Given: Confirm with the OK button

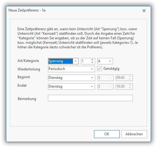Looking at the screenshot, I should pyautogui.click(x=107, y=134).
